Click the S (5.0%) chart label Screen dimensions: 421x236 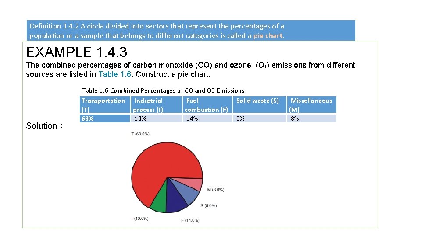tap(208, 205)
